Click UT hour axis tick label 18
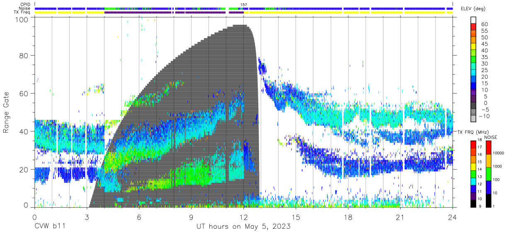 (348, 217)
